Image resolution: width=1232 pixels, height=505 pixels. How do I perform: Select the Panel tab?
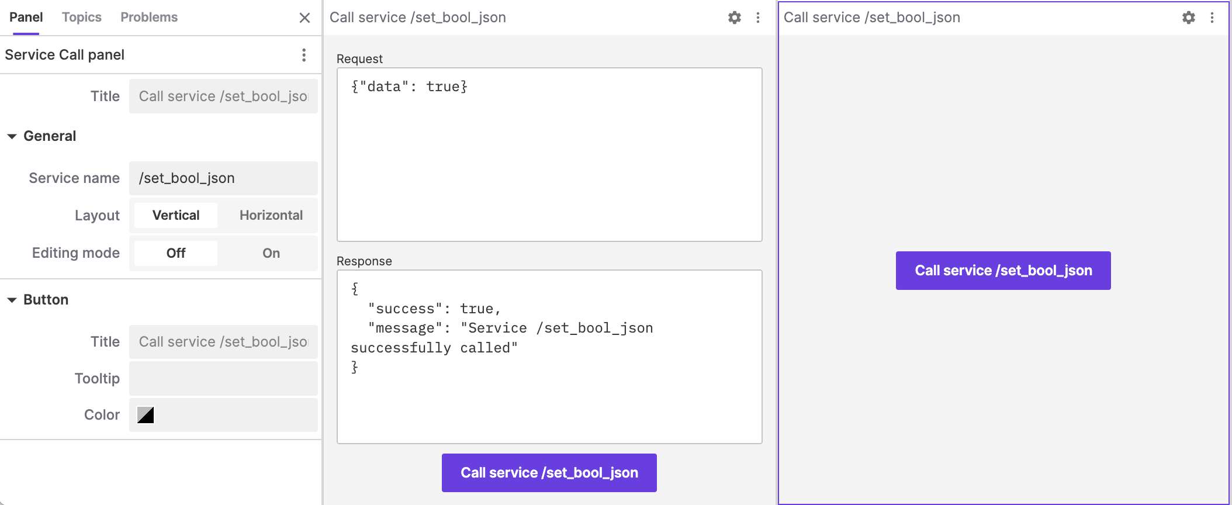pos(26,18)
